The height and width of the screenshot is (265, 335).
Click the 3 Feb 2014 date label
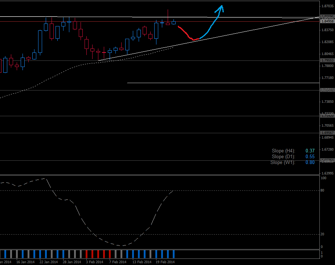pyautogui.click(x=94, y=262)
